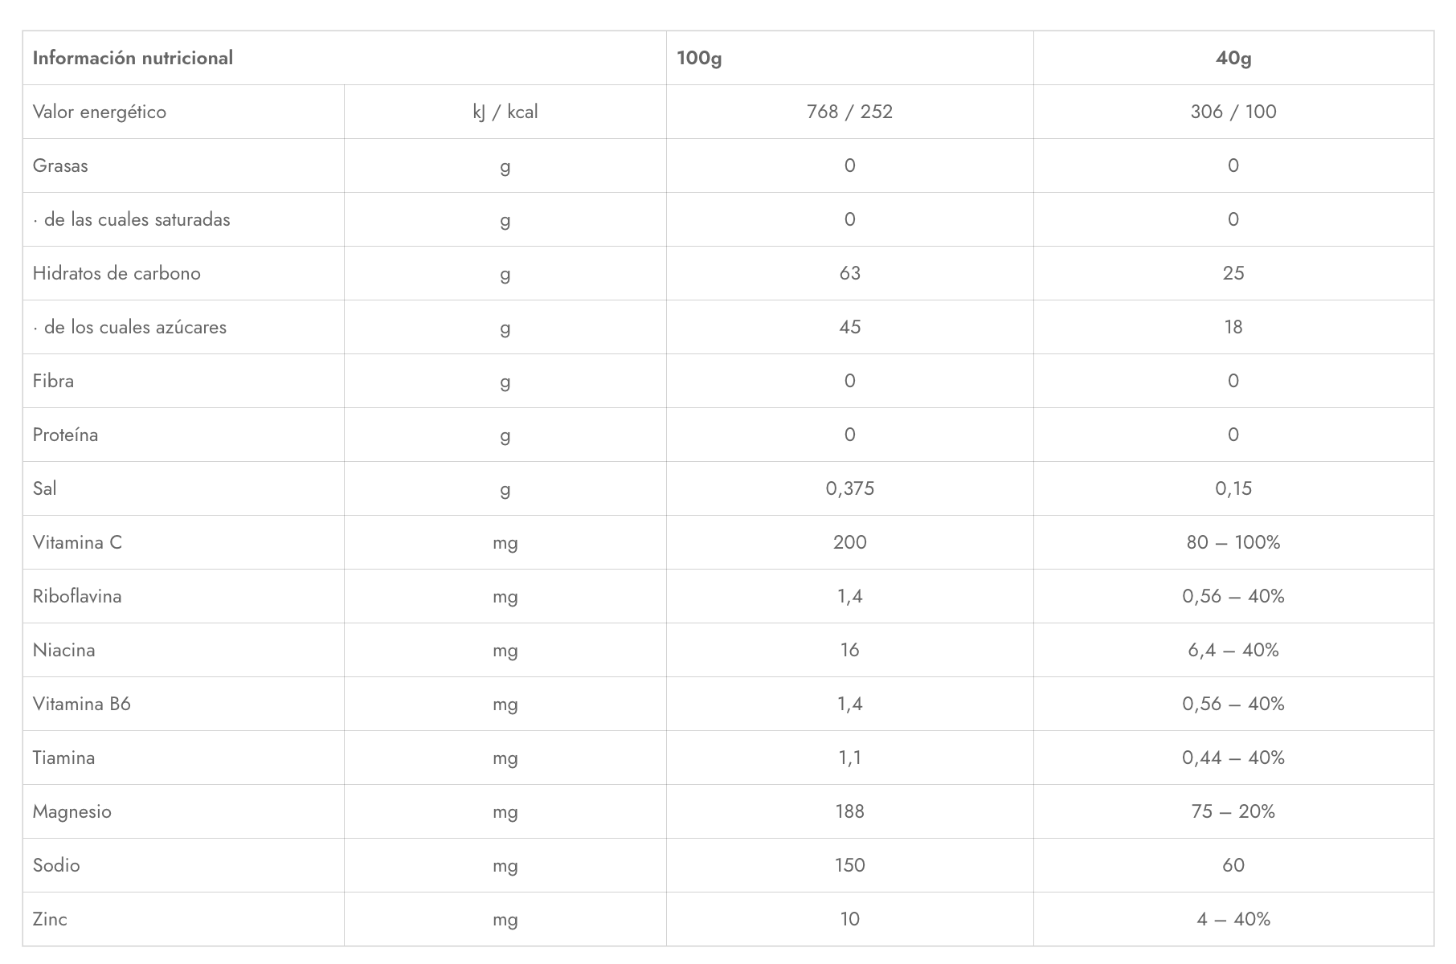This screenshot has height=964, width=1456.
Task: Click the 'Valor energético' row label
Action: [100, 112]
